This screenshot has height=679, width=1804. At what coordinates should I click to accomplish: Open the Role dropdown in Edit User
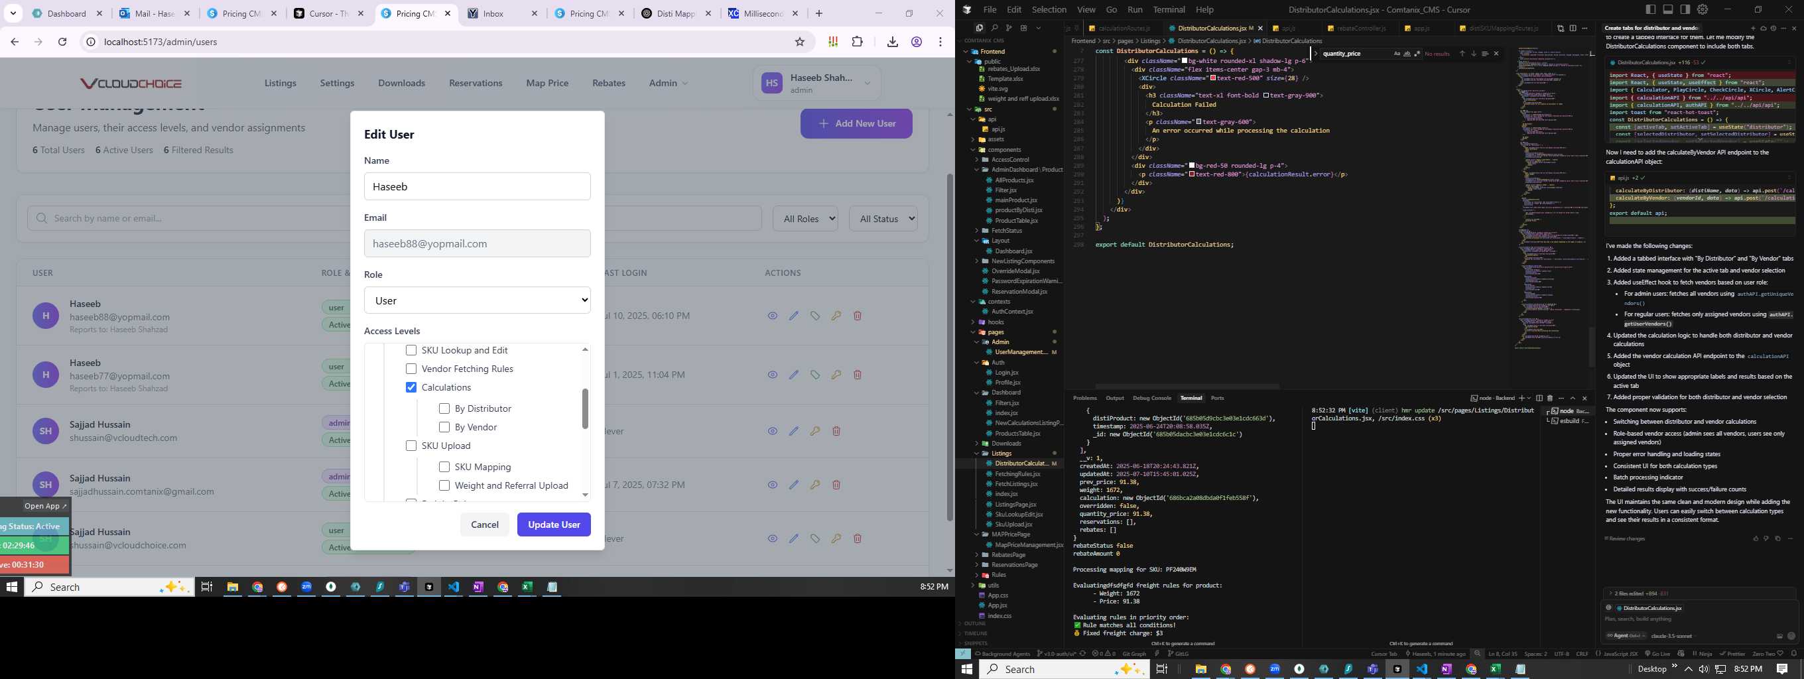478,300
